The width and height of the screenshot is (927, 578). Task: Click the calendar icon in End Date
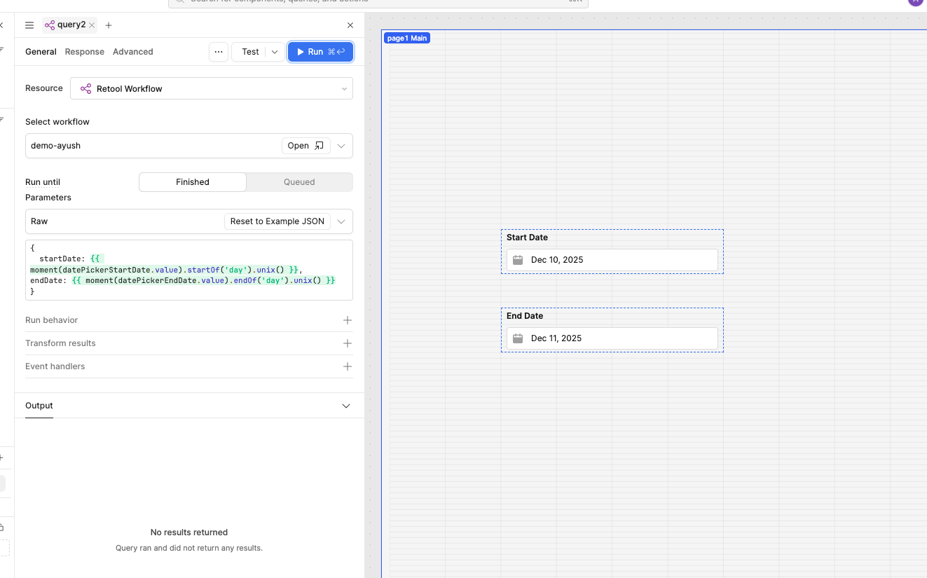click(x=518, y=338)
